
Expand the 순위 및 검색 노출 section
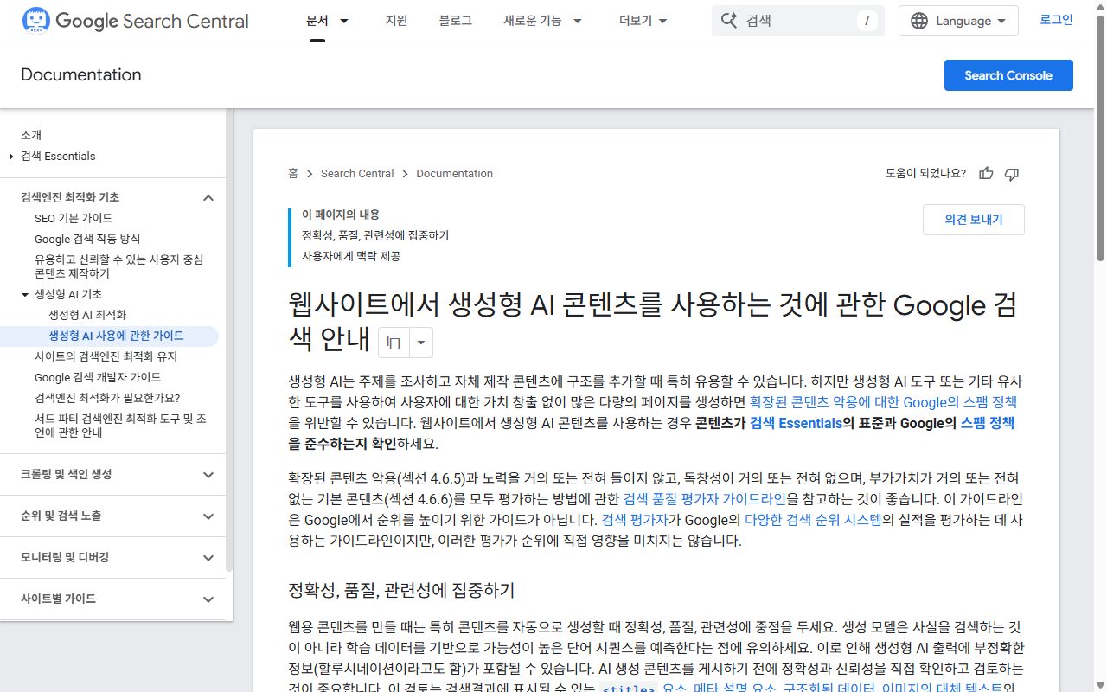[208, 516]
